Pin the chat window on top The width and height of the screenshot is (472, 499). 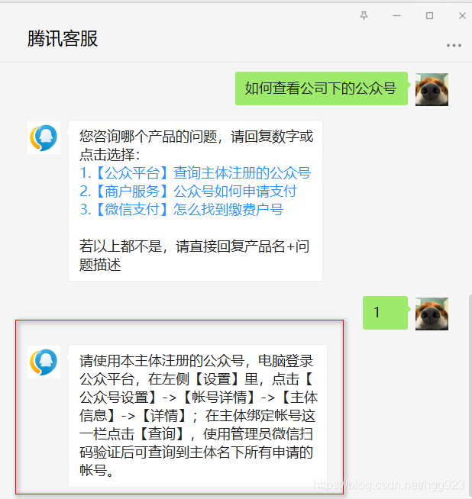coord(364,15)
